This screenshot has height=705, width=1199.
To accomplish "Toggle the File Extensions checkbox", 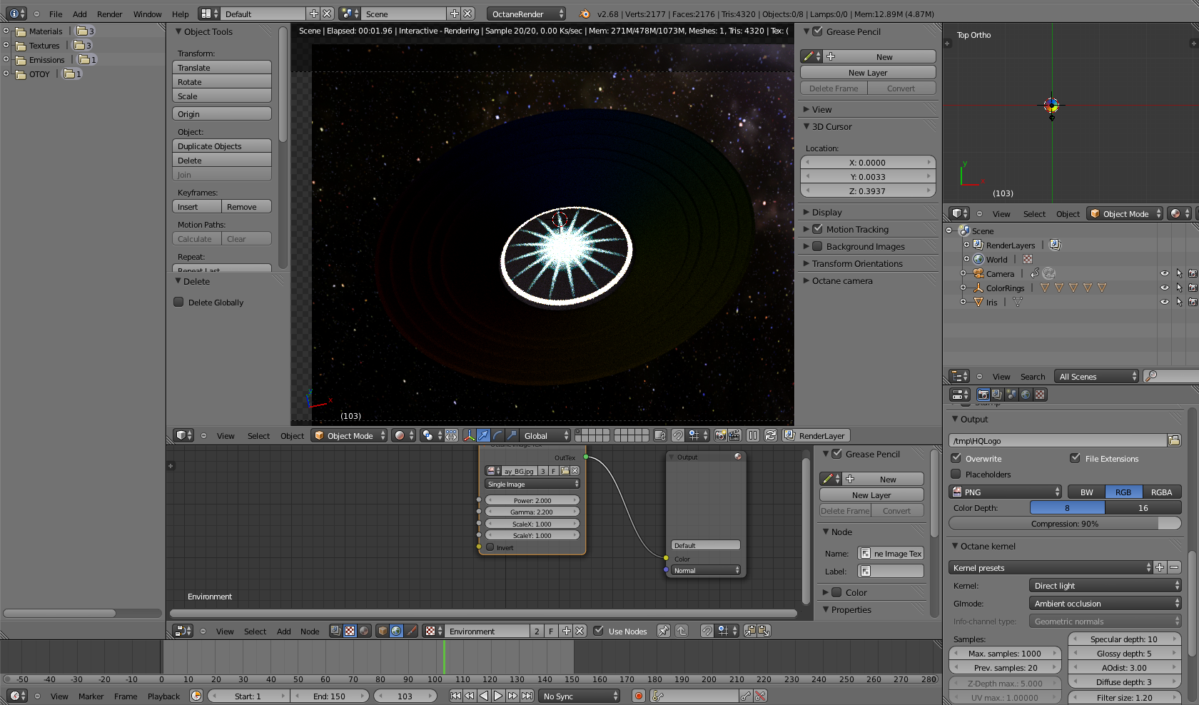I will click(x=1075, y=458).
